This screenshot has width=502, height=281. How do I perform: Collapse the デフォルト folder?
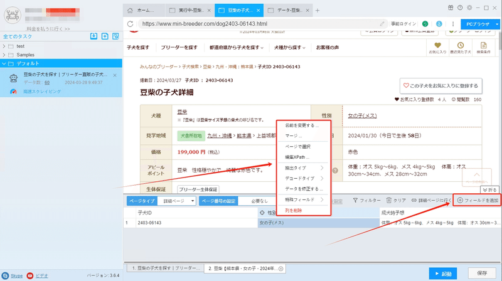4,63
